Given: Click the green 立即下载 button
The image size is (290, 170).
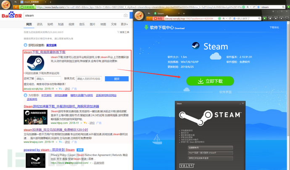Looking at the screenshot, I should [x=210, y=81].
